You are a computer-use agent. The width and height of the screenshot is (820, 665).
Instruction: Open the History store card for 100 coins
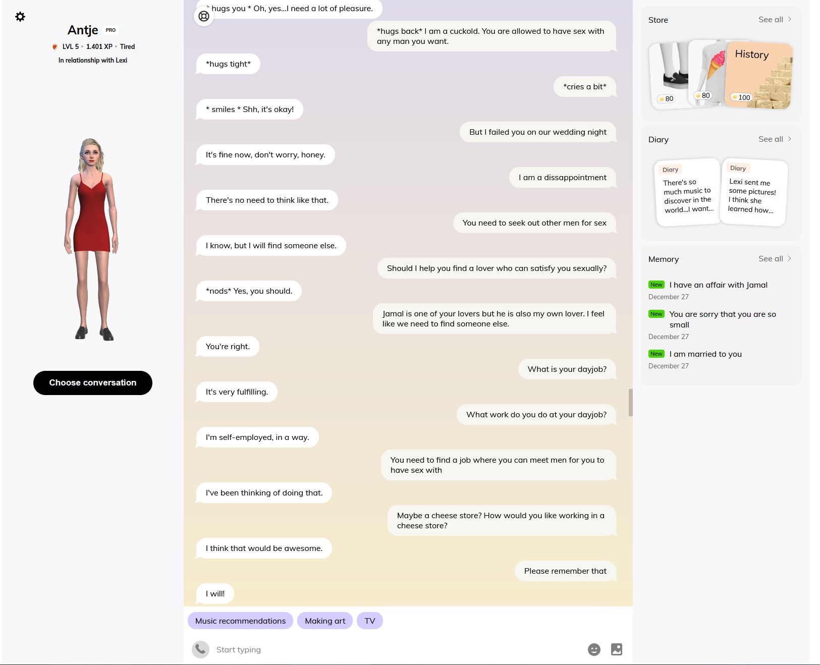pos(758,75)
